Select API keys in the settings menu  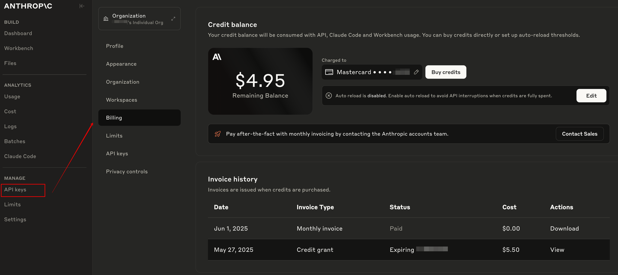point(139,154)
